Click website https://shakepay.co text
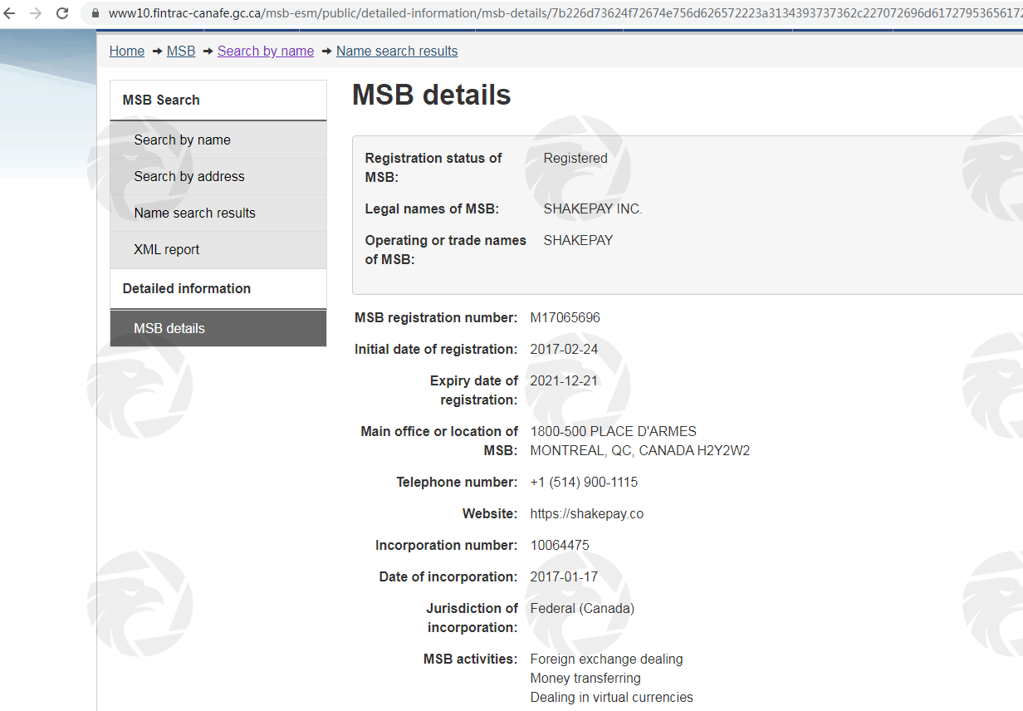 [587, 513]
